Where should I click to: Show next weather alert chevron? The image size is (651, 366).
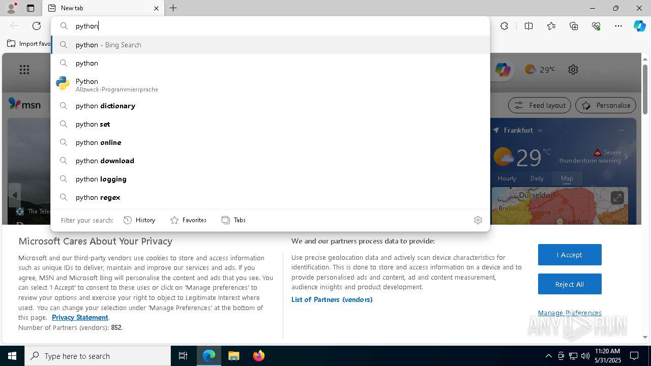[626, 157]
